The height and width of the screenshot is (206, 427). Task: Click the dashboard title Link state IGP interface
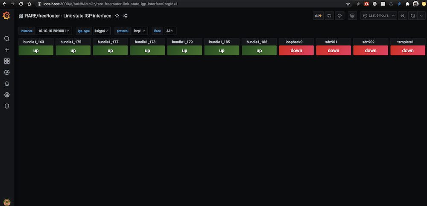tap(68, 16)
